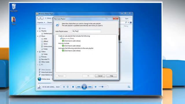The height and width of the screenshot is (104, 185).
Task: Open the Music folder desktop icon
Action: 14,21
